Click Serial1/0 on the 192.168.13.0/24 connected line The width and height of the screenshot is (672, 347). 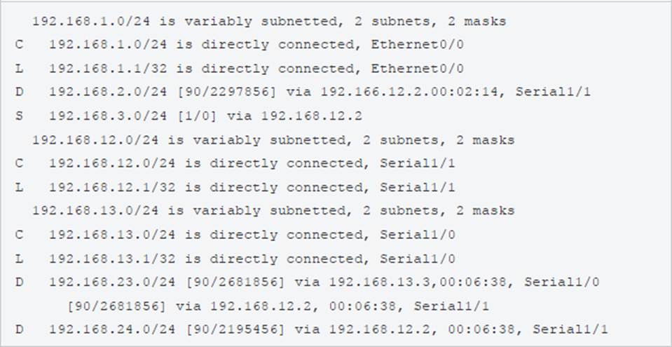tap(418, 235)
